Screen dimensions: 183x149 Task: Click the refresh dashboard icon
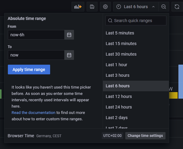pyautogui.click(x=177, y=7)
